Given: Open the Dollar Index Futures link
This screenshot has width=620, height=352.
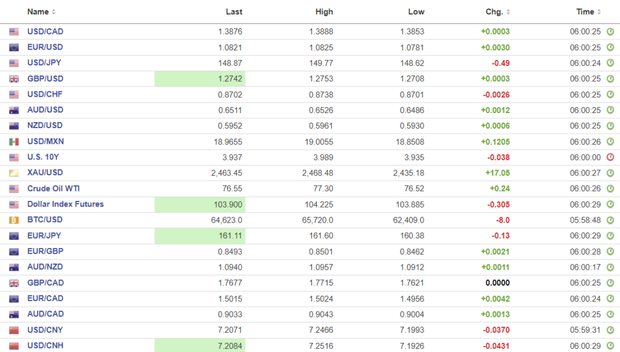Looking at the screenshot, I should (x=65, y=204).
